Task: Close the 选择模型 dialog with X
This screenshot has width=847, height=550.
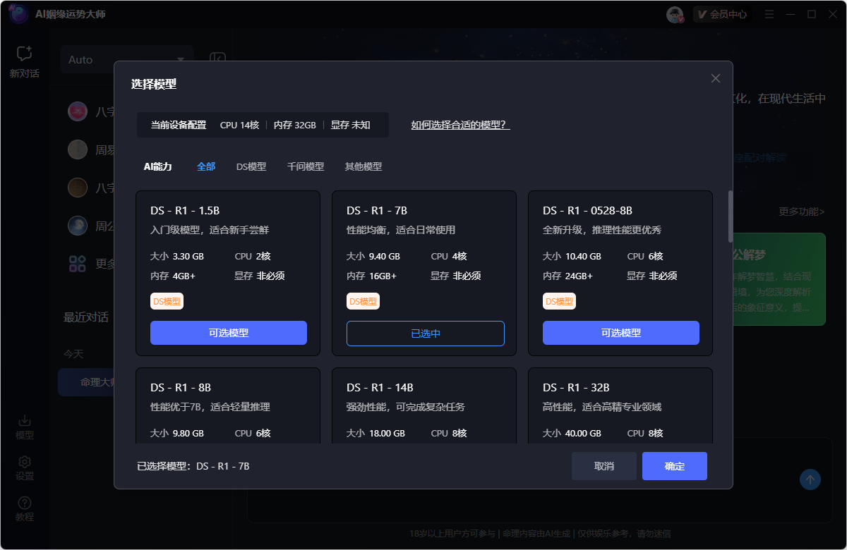Action: coord(716,78)
